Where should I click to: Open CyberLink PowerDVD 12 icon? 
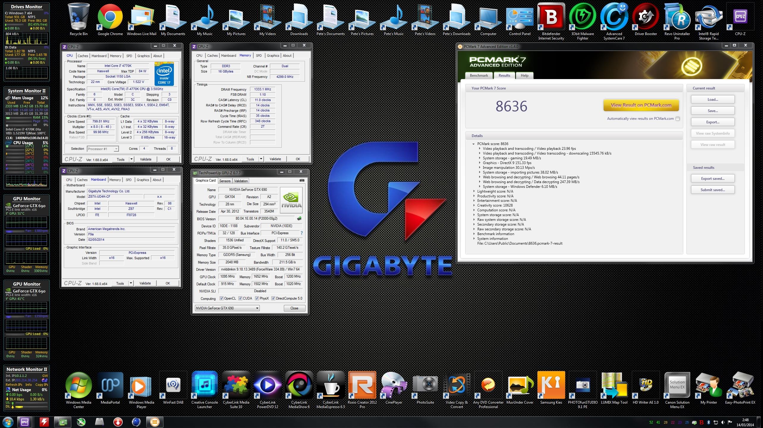268,390
